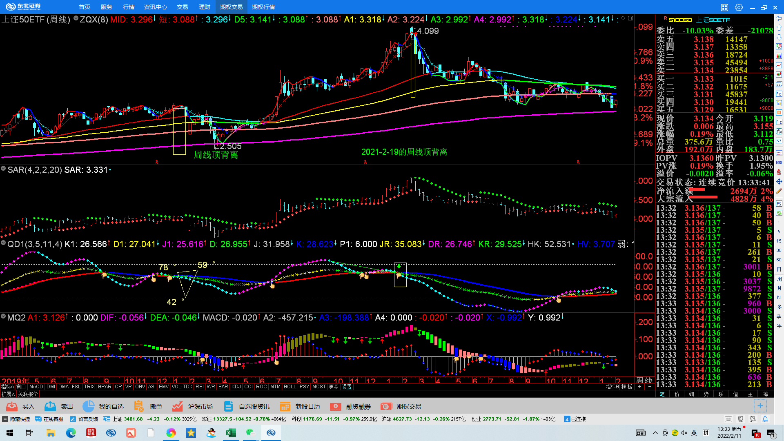
Task: Click the 买入 buy icon
Action: point(12,406)
